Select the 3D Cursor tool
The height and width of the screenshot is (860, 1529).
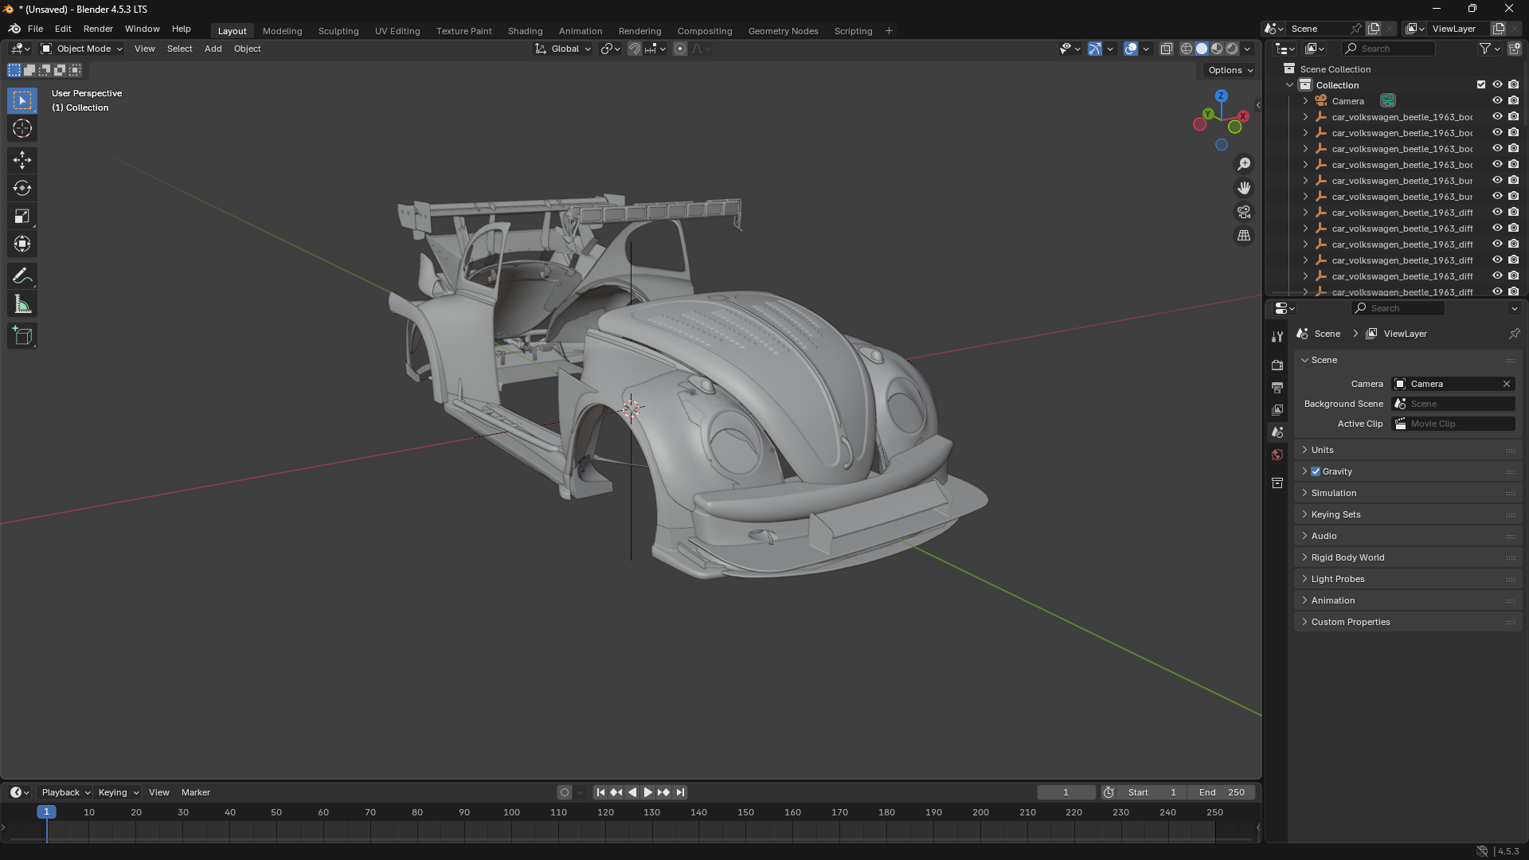[22, 128]
